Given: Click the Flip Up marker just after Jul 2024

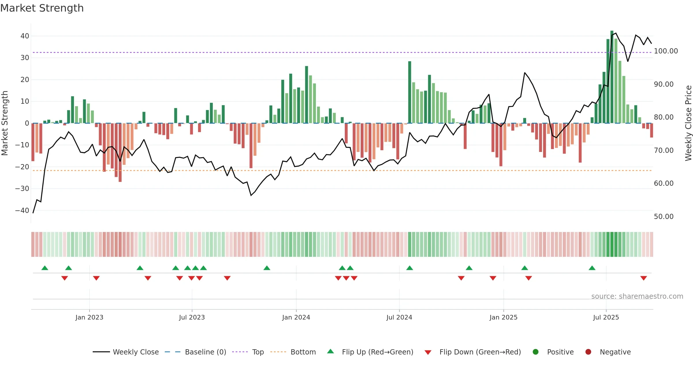Looking at the screenshot, I should 409,268.
